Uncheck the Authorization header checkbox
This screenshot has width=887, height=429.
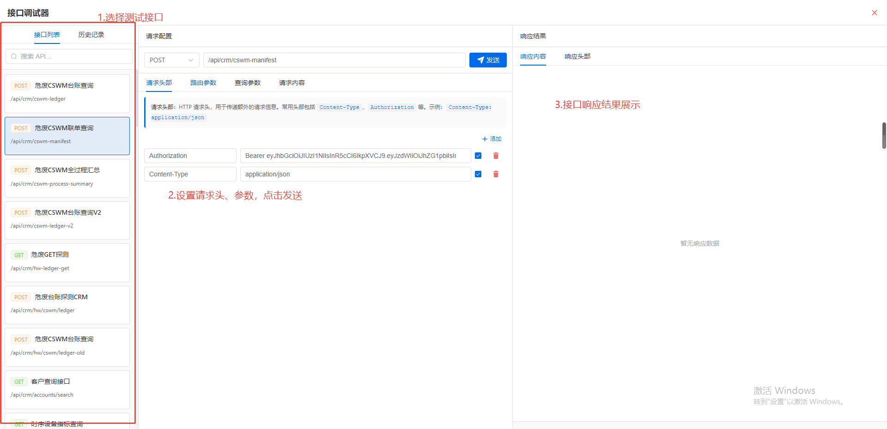coord(478,156)
